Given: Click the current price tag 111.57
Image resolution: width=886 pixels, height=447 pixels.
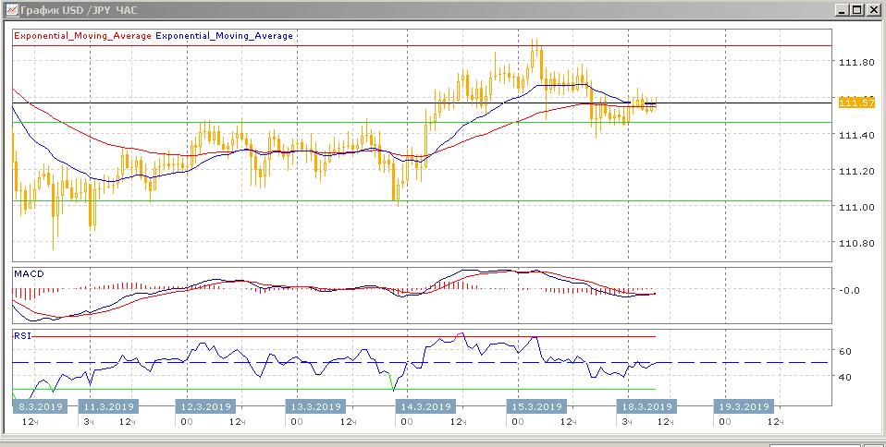Looking at the screenshot, I should click(855, 103).
